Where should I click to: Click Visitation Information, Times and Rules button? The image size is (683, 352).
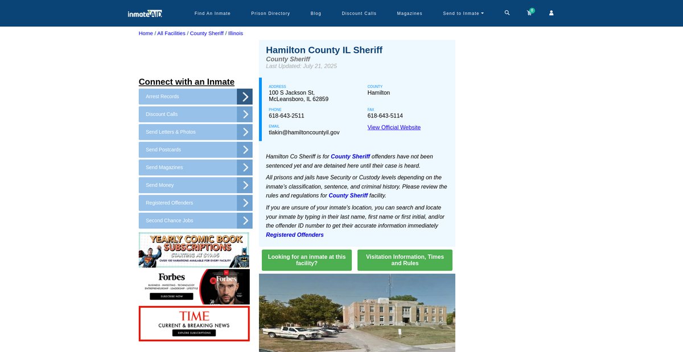tap(405, 260)
